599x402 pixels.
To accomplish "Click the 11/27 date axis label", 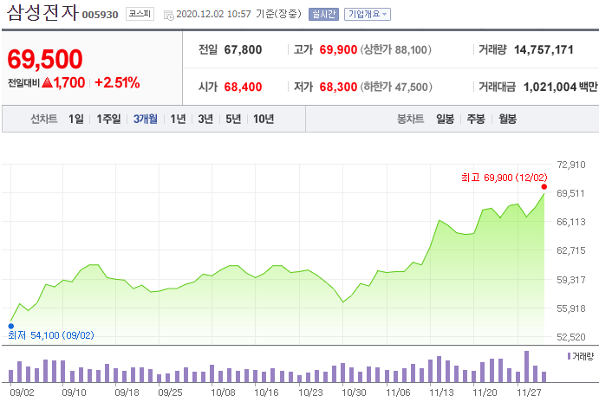I will [529, 392].
